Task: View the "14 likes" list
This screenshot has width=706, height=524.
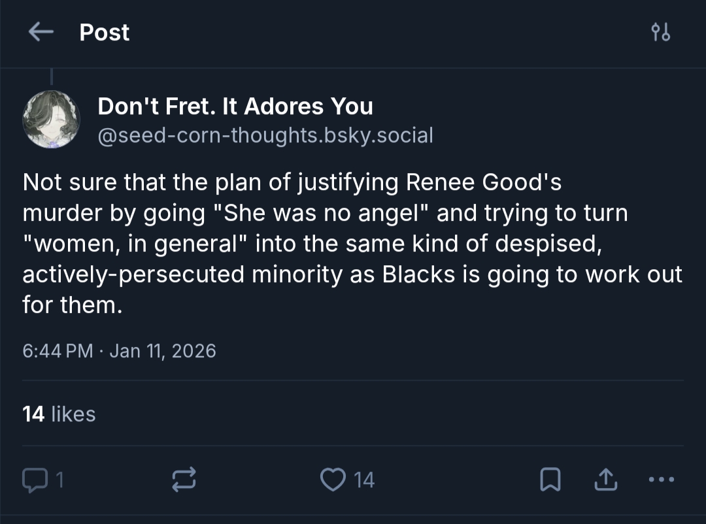Action: 59,414
